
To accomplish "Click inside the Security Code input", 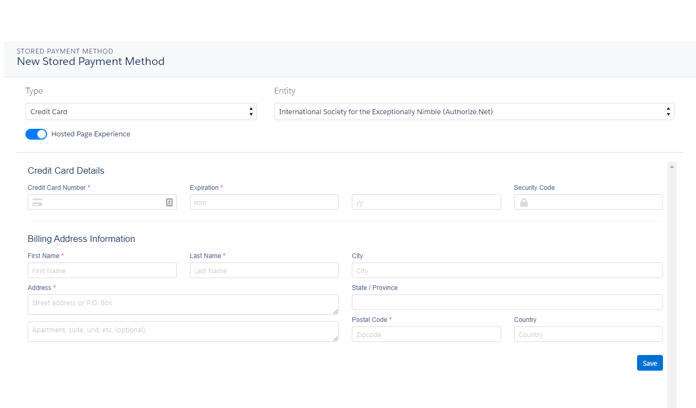I will click(594, 202).
